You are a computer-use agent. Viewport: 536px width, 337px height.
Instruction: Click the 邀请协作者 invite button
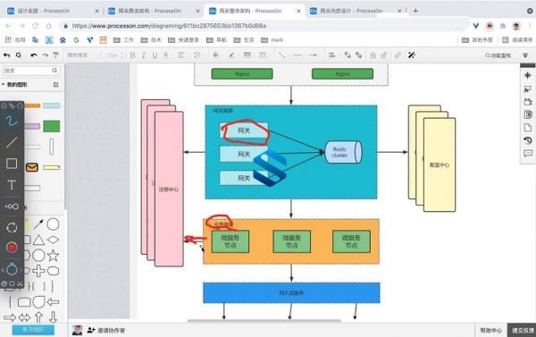[x=106, y=330]
